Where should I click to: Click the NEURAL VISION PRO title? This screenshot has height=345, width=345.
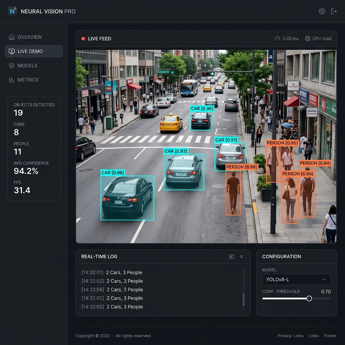(48, 11)
